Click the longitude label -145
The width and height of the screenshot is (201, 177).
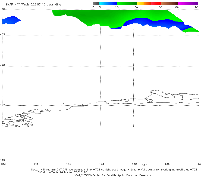[x=35, y=164]
